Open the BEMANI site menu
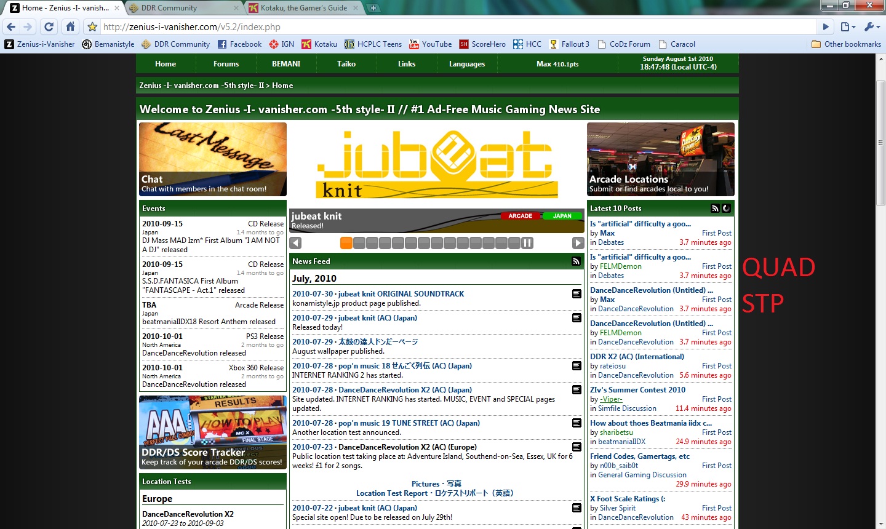The image size is (886, 529). 286,64
